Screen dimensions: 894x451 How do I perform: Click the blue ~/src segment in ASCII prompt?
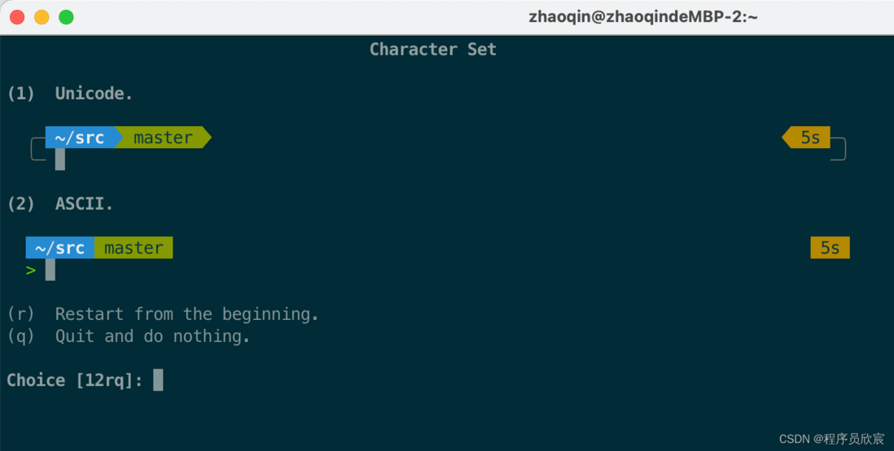[60, 248]
